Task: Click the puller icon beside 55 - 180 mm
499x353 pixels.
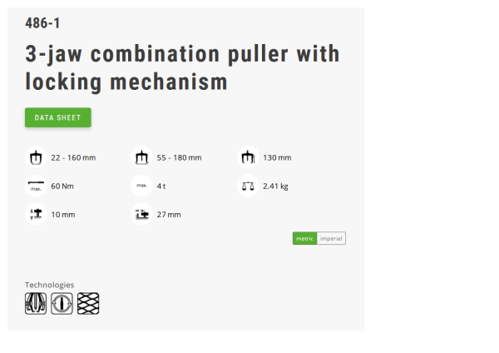Action: pyautogui.click(x=141, y=157)
